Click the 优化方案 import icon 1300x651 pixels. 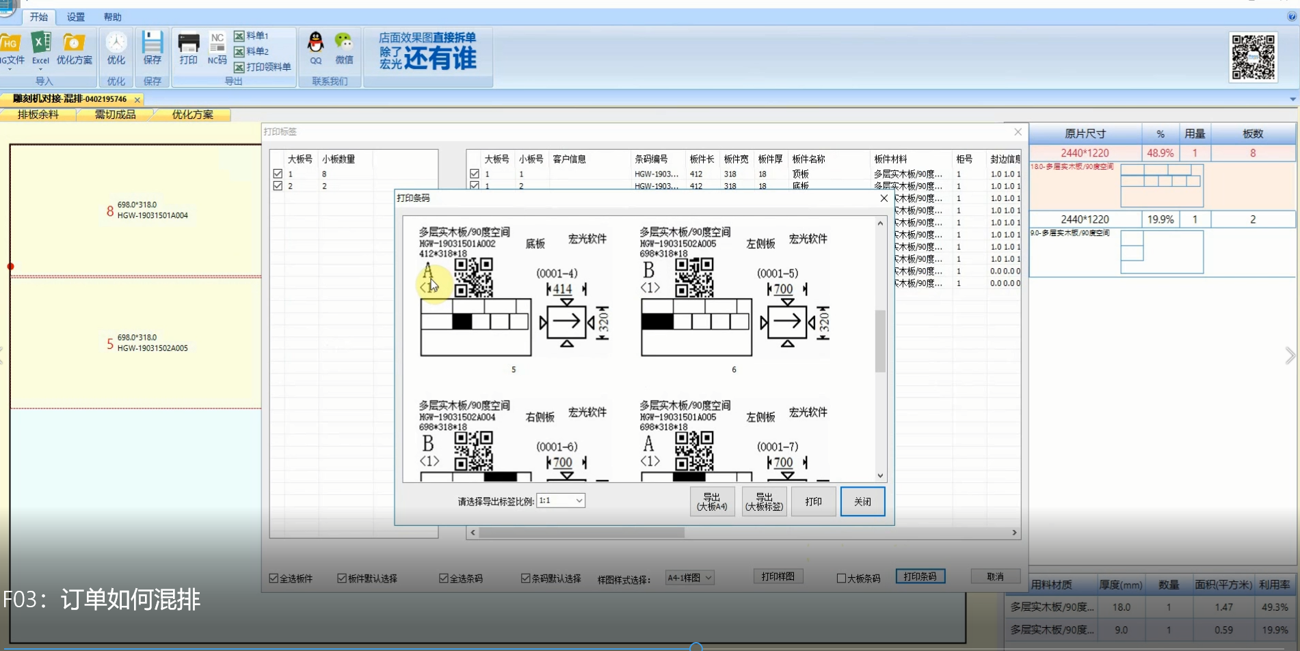74,49
